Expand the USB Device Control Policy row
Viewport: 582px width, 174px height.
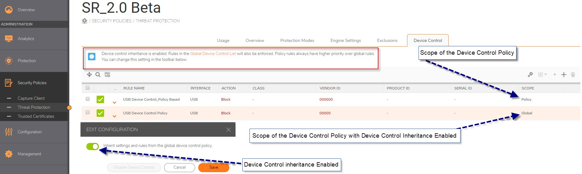pos(114,116)
